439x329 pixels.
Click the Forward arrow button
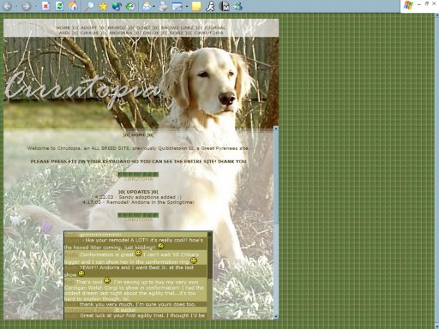pyautogui.click(x=26, y=6)
